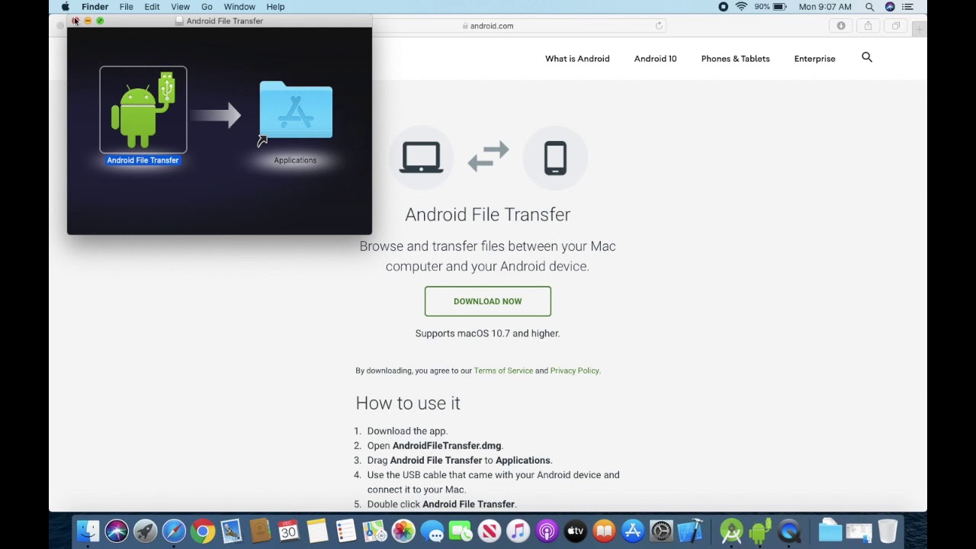Image resolution: width=976 pixels, height=549 pixels.
Task: Open Siri from the Dock
Action: [x=117, y=531]
